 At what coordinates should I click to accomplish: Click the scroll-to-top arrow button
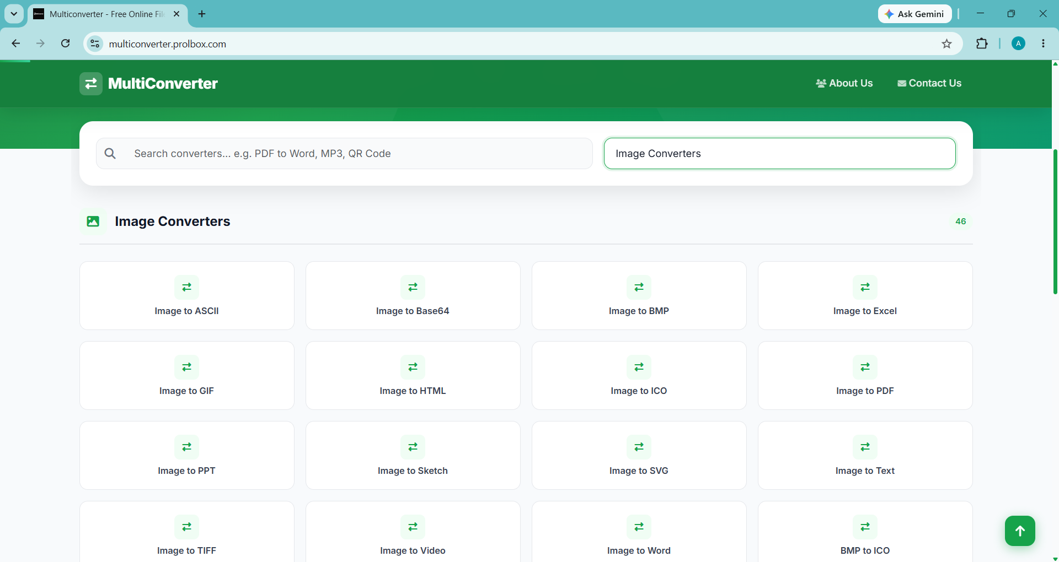(x=1020, y=531)
